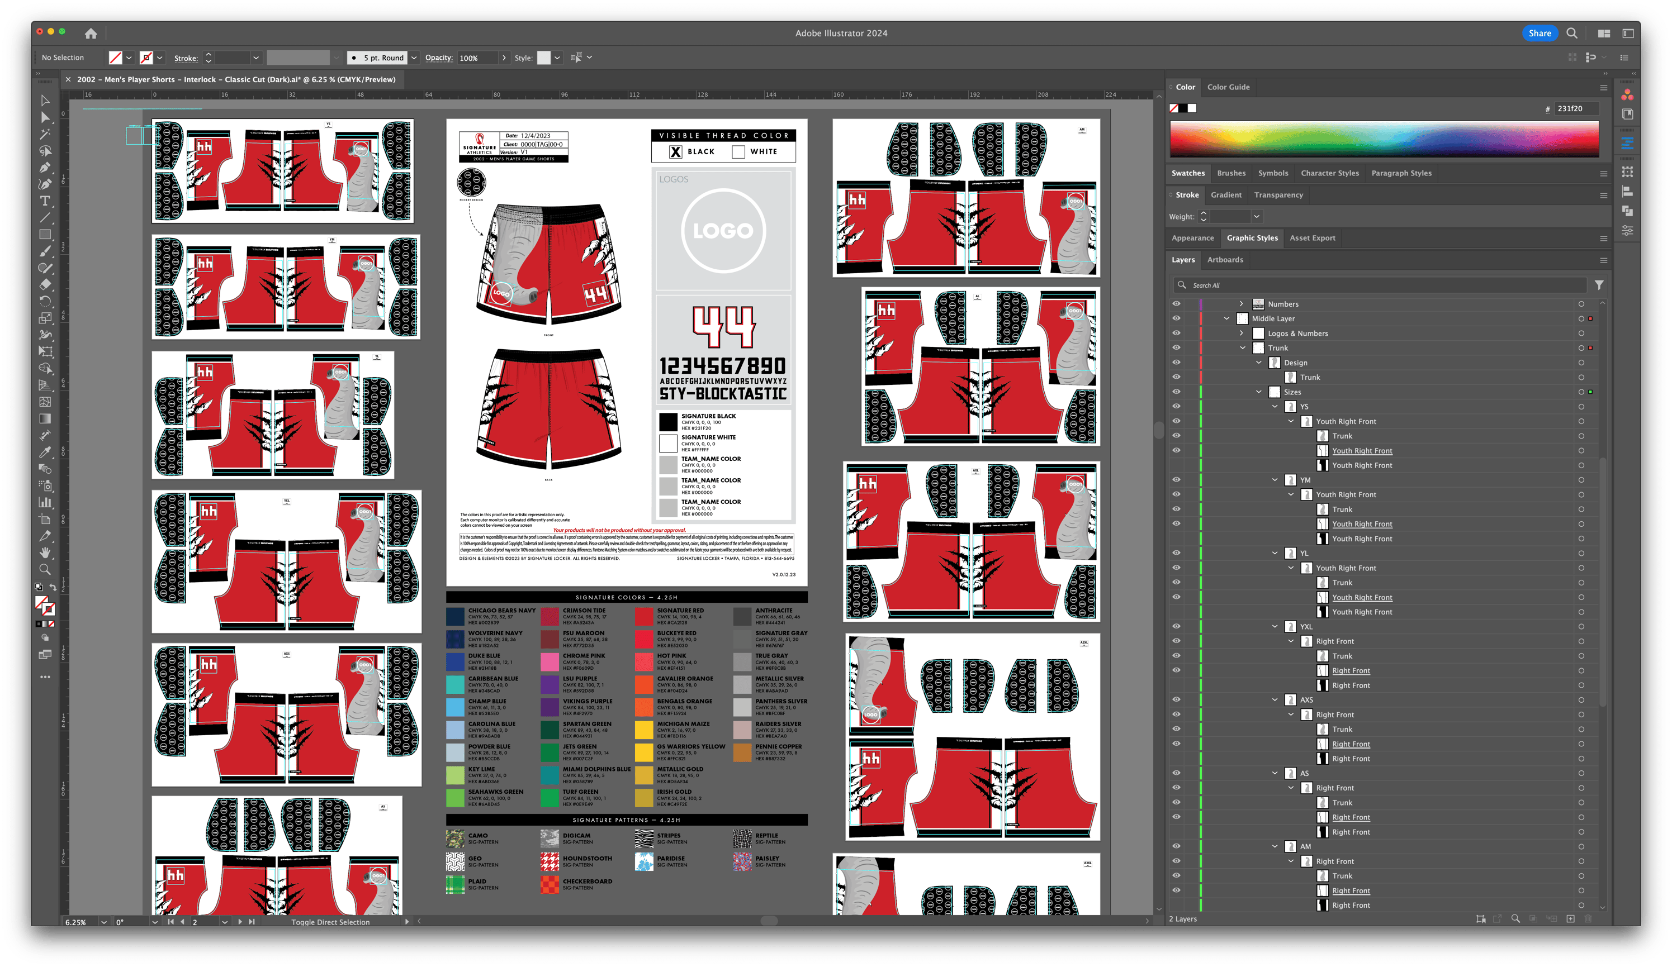The height and width of the screenshot is (967, 1672).
Task: Delete selected layer using the trash icon
Action: pos(1587,918)
